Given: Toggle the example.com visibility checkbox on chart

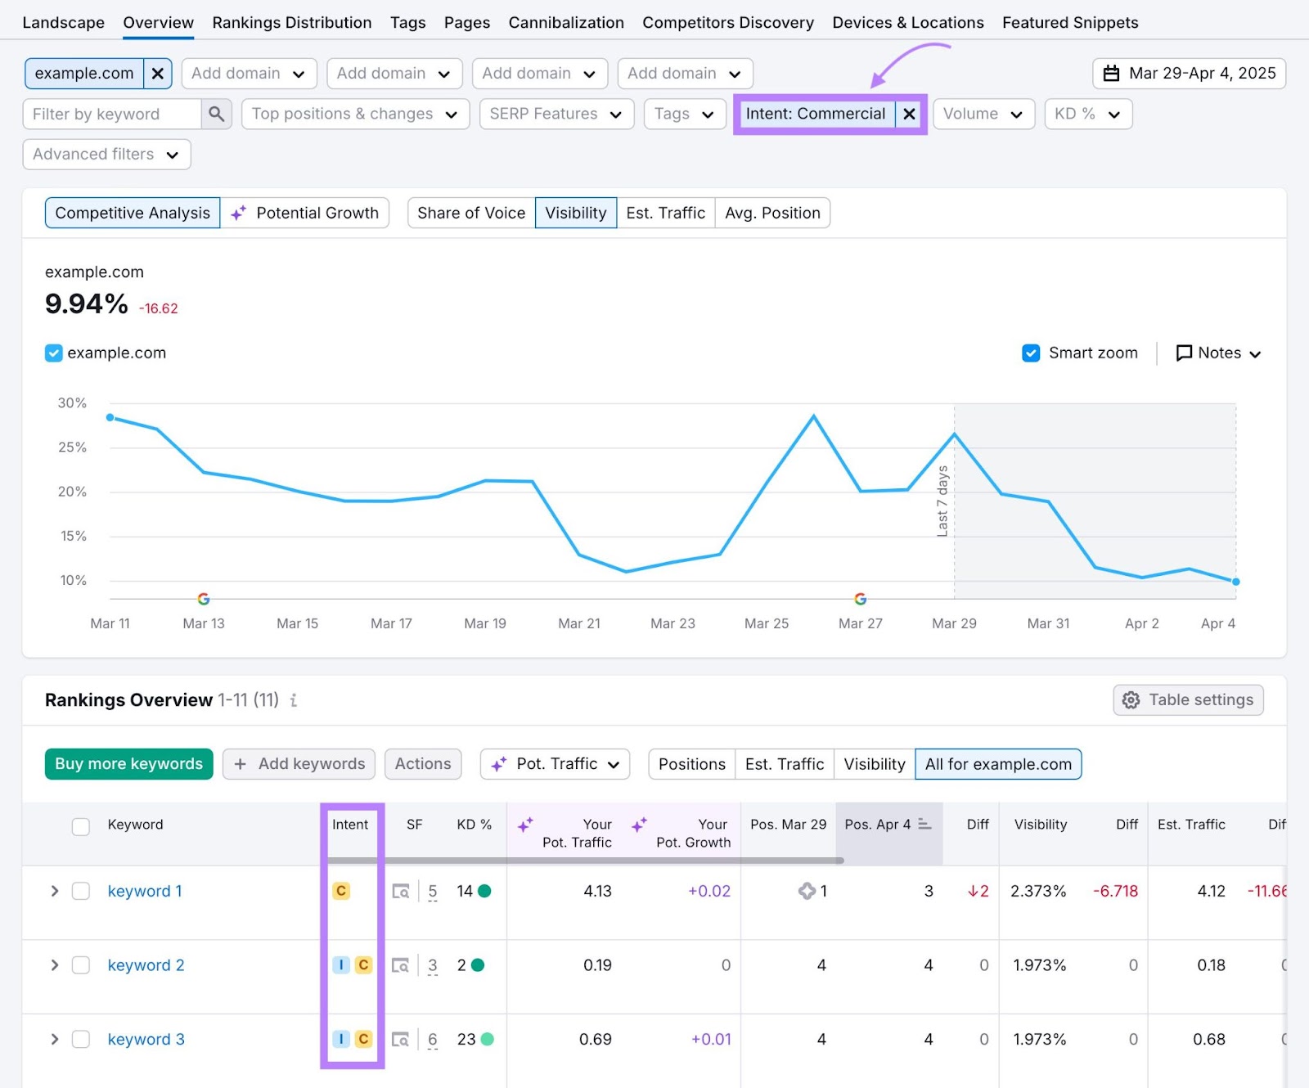Looking at the screenshot, I should point(53,353).
